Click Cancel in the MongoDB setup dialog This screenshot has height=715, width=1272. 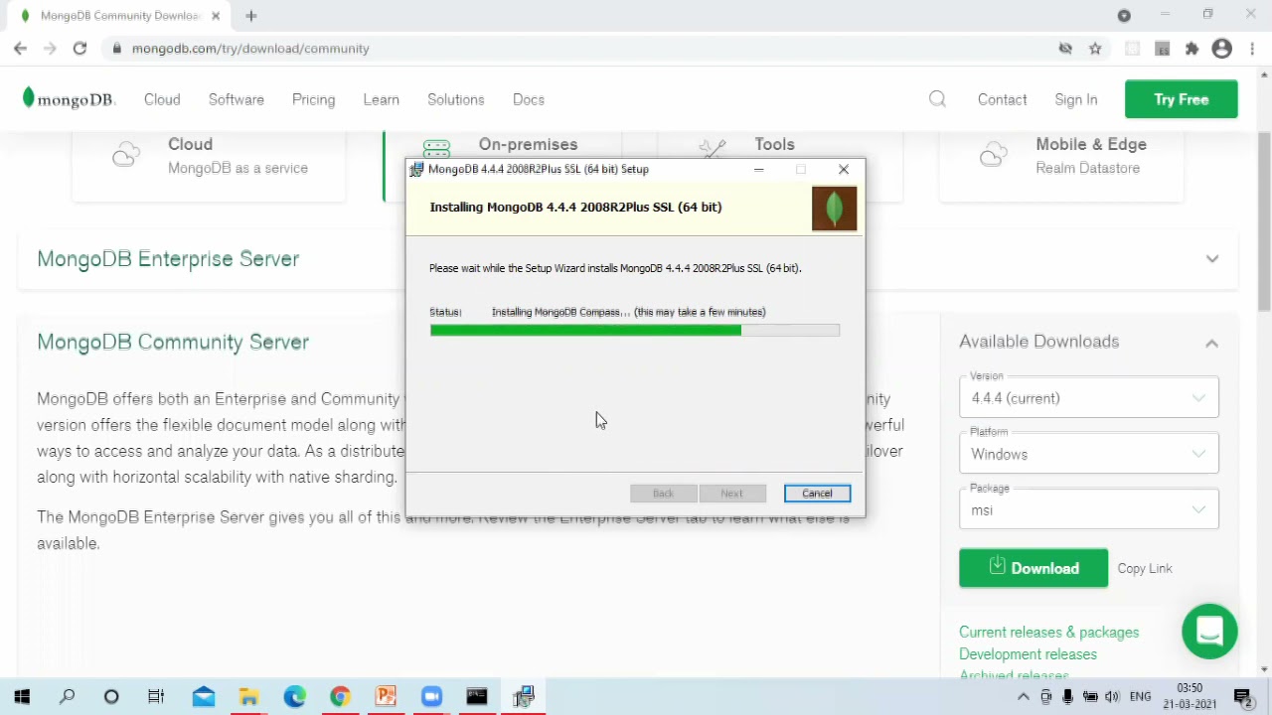pyautogui.click(x=817, y=494)
